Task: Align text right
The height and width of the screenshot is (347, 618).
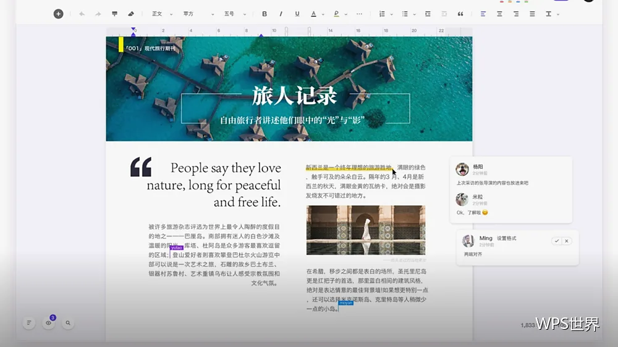Action: (516, 14)
